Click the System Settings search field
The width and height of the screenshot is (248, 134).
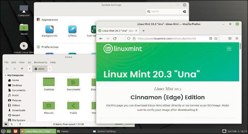[166, 12]
